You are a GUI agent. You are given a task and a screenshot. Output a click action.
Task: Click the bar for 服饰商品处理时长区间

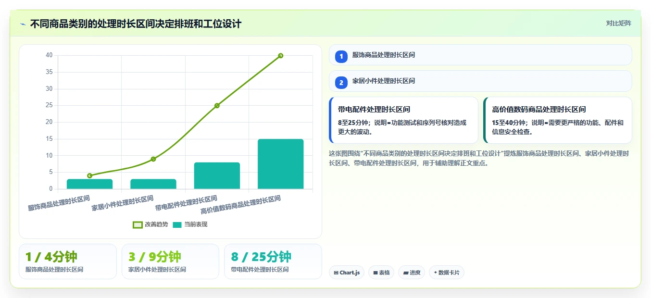(x=90, y=184)
